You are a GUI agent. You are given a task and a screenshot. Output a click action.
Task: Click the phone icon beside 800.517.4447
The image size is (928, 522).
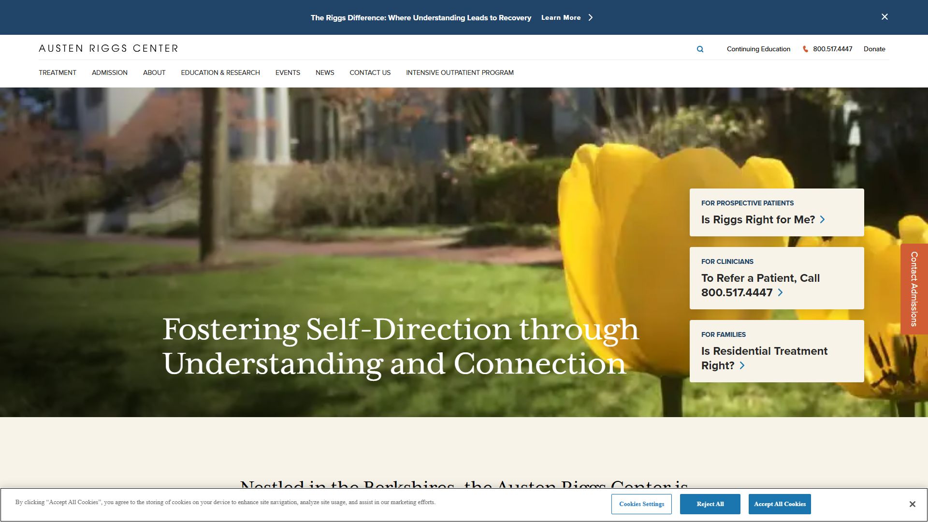[x=805, y=49]
